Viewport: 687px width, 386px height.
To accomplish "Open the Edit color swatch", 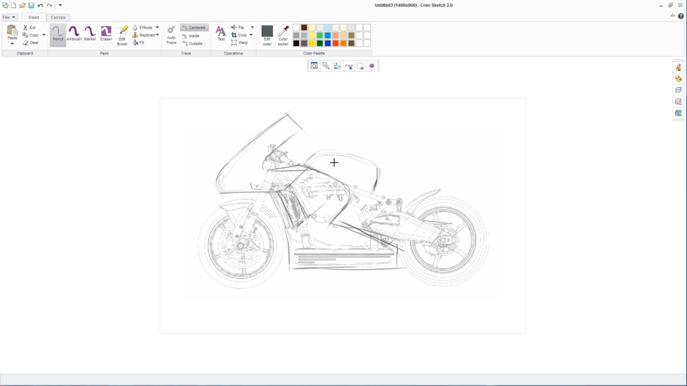I will (x=267, y=35).
